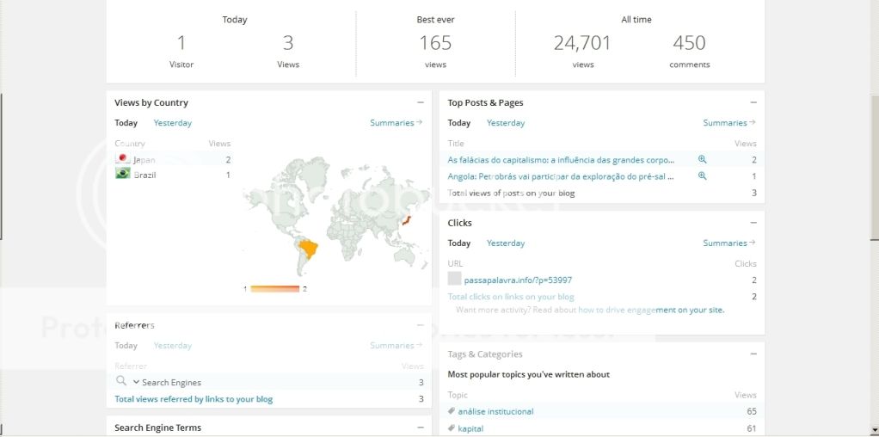Viewport: 879px width, 437px height.
Task: Click the magnifier icon beside 'As falácias do capitalismo' post
Action: (702, 159)
